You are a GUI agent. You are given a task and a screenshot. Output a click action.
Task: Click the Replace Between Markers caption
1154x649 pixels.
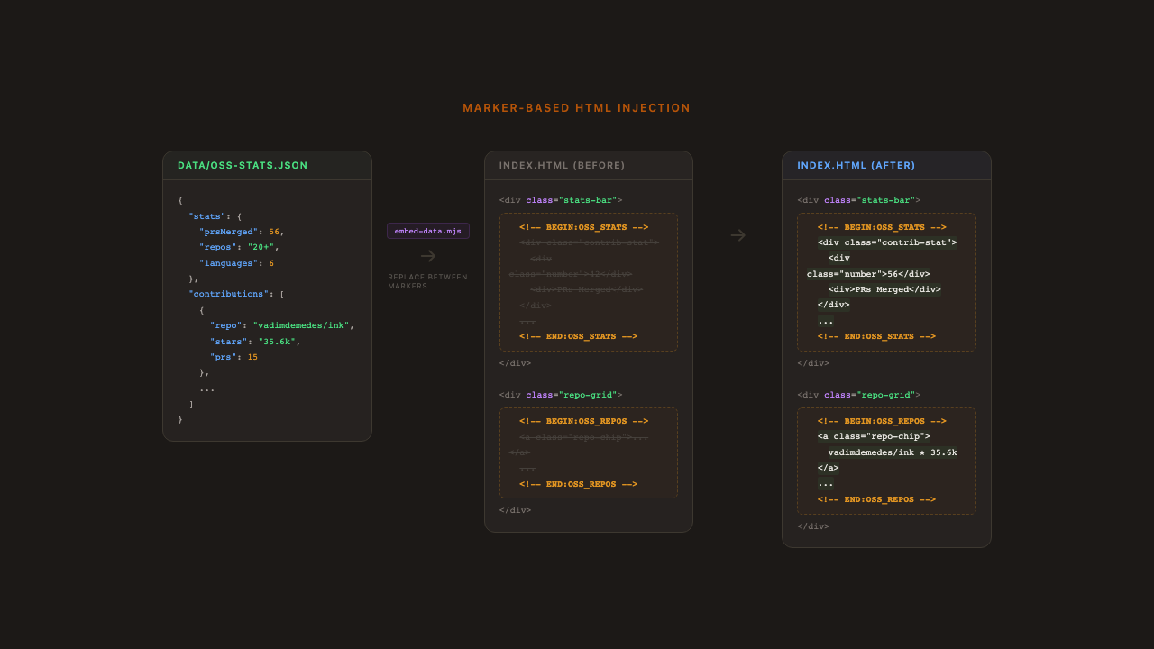pos(427,281)
